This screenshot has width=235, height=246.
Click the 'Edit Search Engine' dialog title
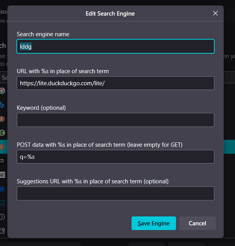(x=110, y=14)
